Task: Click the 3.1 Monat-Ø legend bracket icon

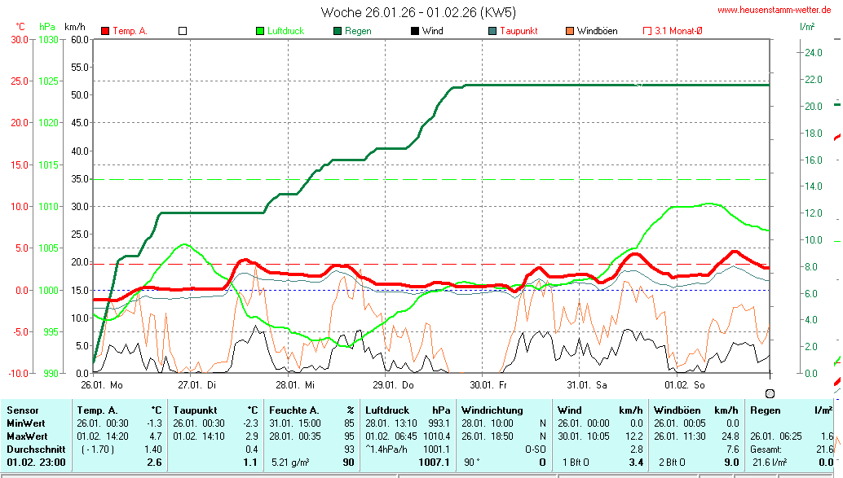Action: click(x=647, y=31)
